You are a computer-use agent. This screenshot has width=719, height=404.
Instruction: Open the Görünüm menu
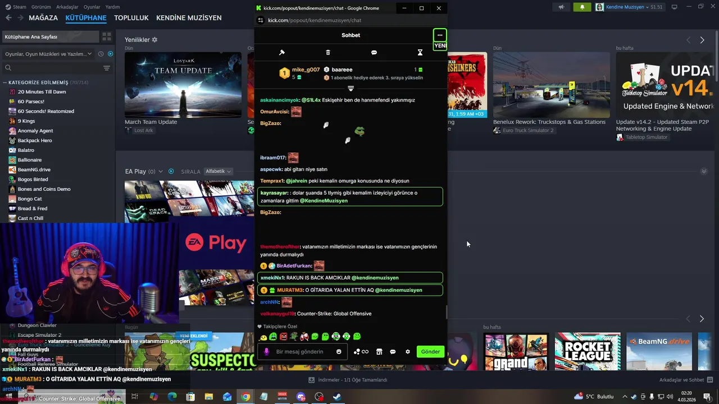pyautogui.click(x=41, y=7)
